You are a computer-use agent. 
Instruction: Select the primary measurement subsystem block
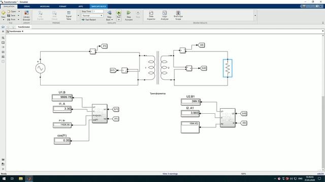(x=100, y=113)
